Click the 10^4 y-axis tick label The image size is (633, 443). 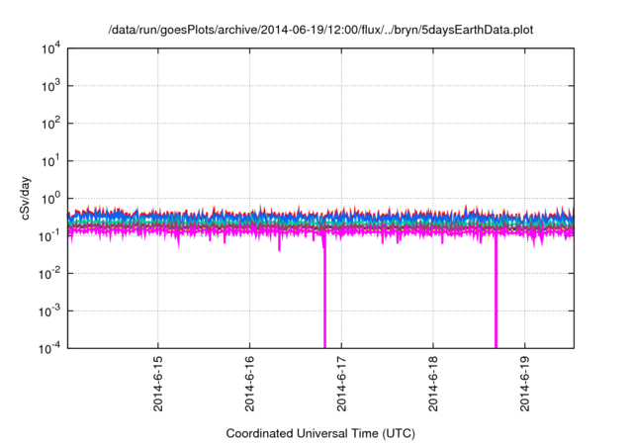[x=50, y=49]
